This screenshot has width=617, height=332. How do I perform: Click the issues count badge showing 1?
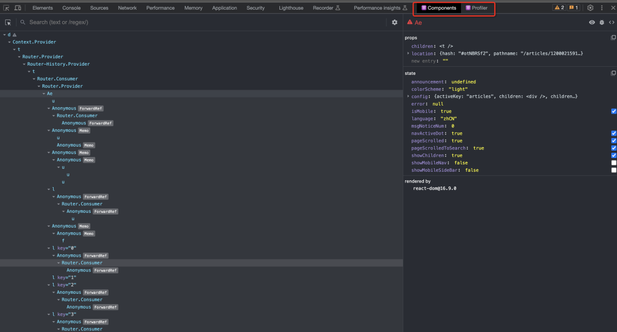coord(574,8)
